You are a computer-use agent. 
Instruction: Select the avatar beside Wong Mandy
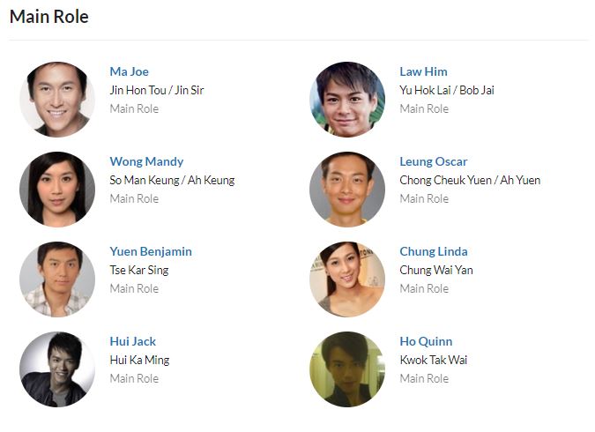(57, 190)
